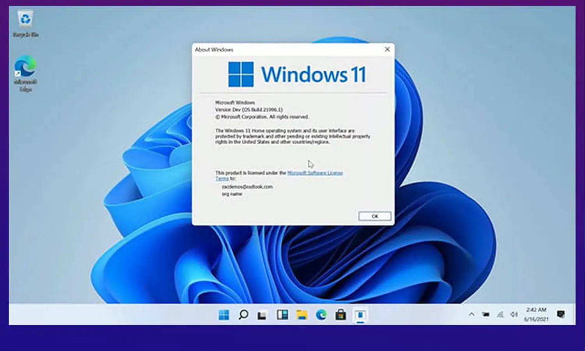This screenshot has height=351, width=585.
Task: Click the battery icon in the system tray
Action: (x=486, y=314)
